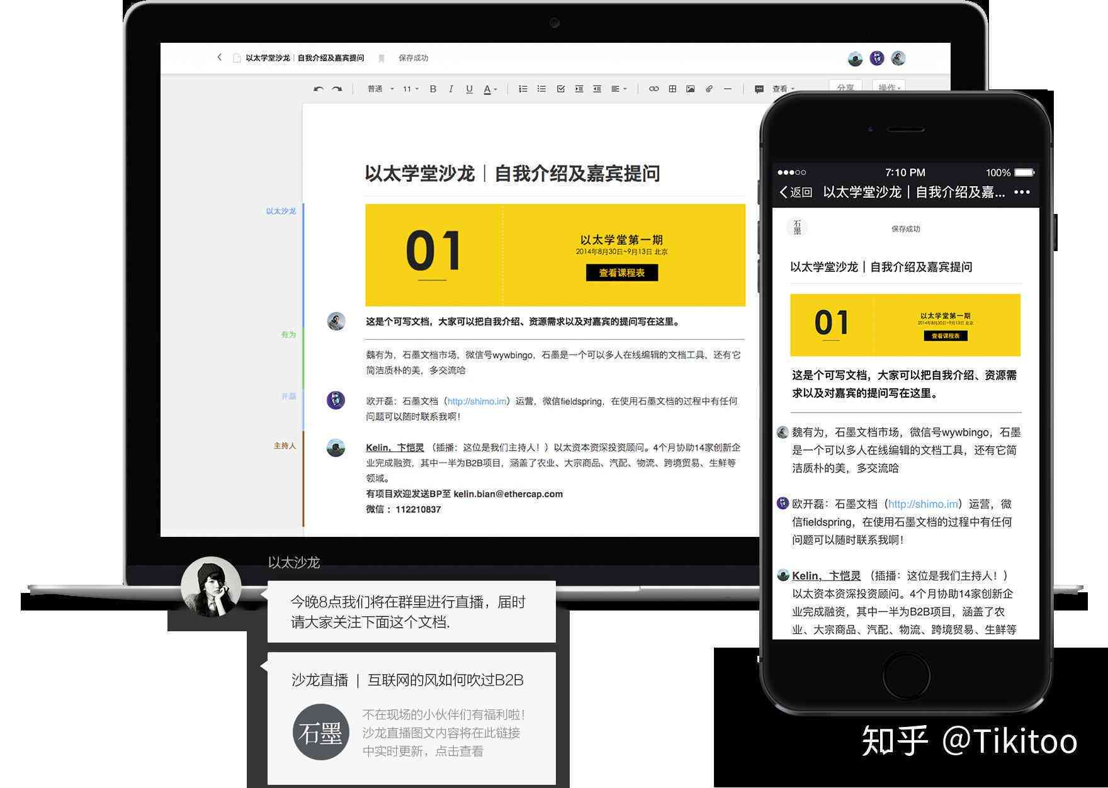The height and width of the screenshot is (788, 1108).
Task: Open the font size 11 dropdown
Action: point(410,89)
